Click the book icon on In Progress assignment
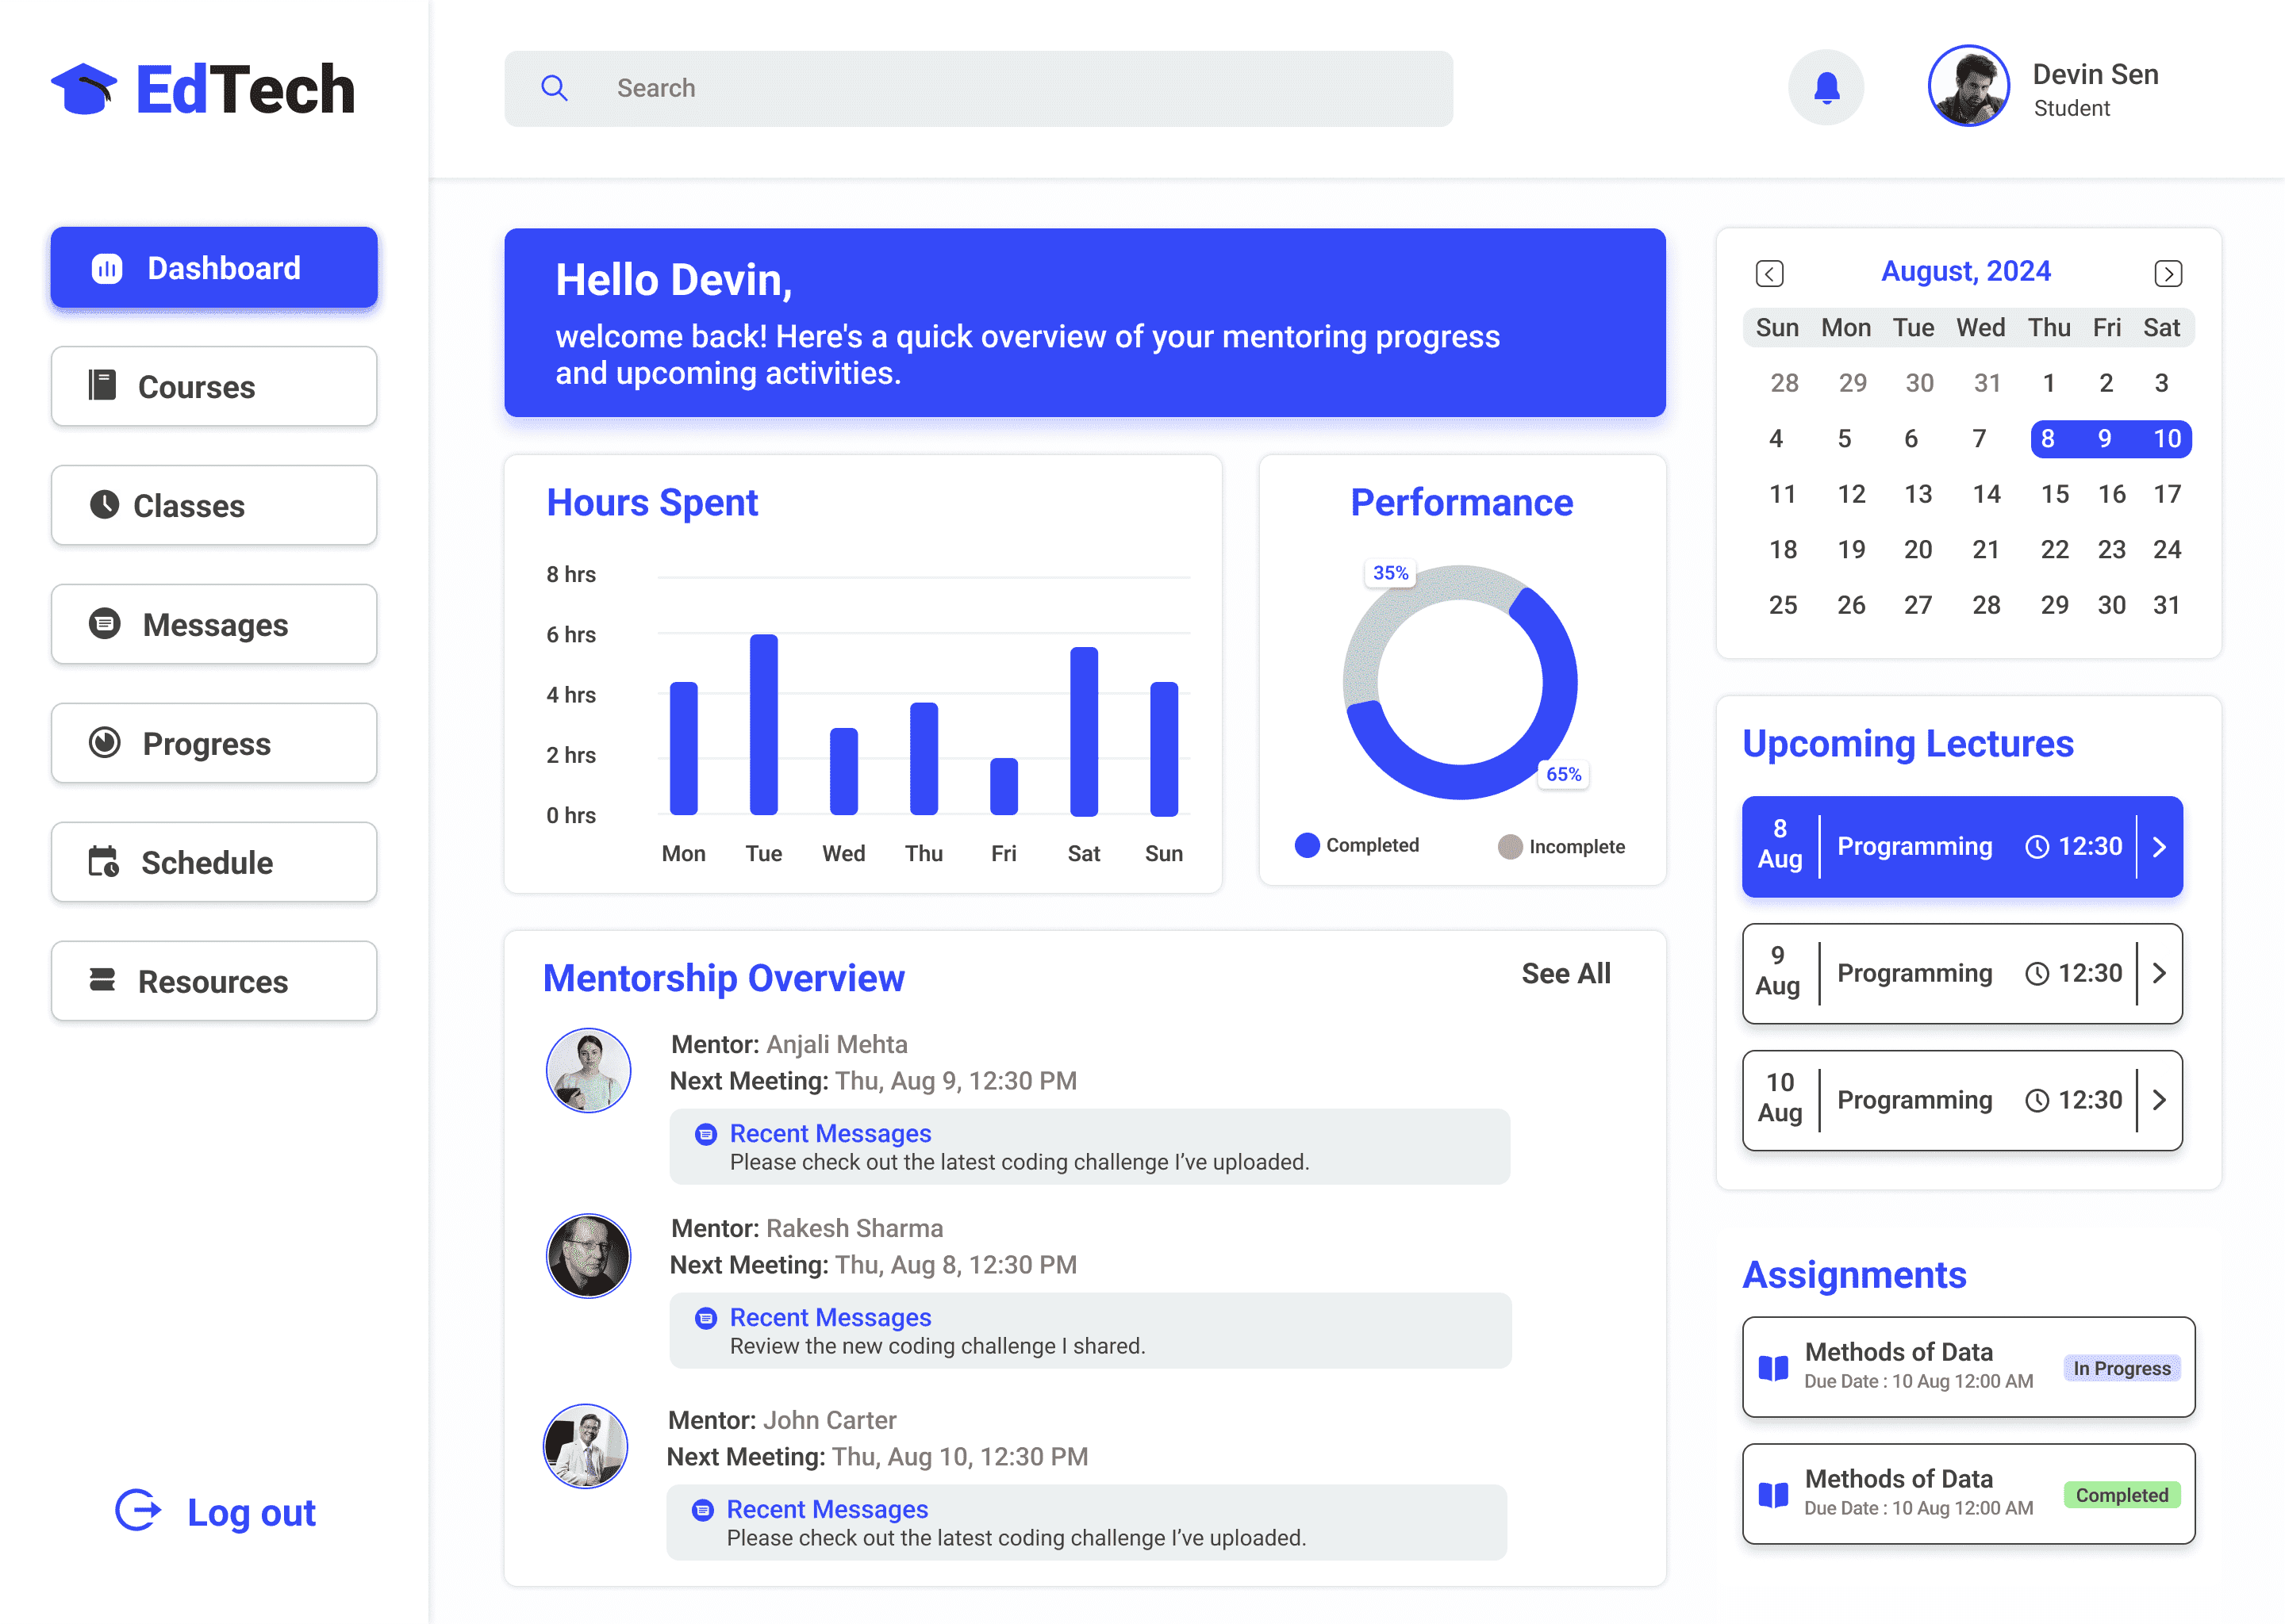This screenshot has width=2285, height=1624. (x=1772, y=1367)
